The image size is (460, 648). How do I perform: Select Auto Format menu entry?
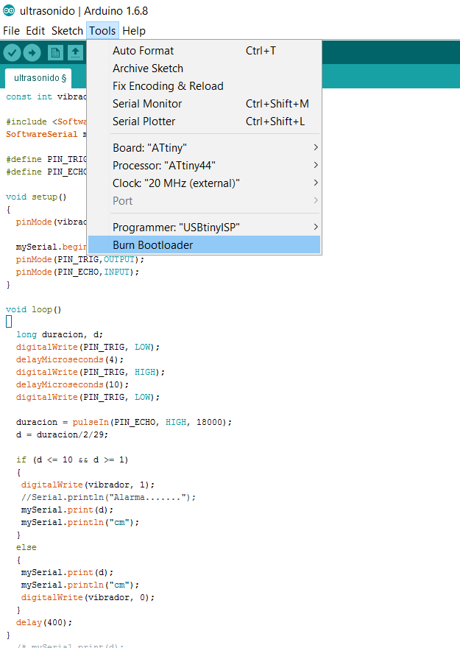point(205,51)
